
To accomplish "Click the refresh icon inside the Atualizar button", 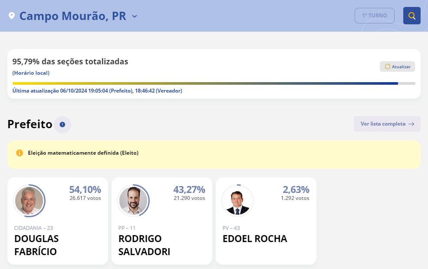I will [388, 66].
